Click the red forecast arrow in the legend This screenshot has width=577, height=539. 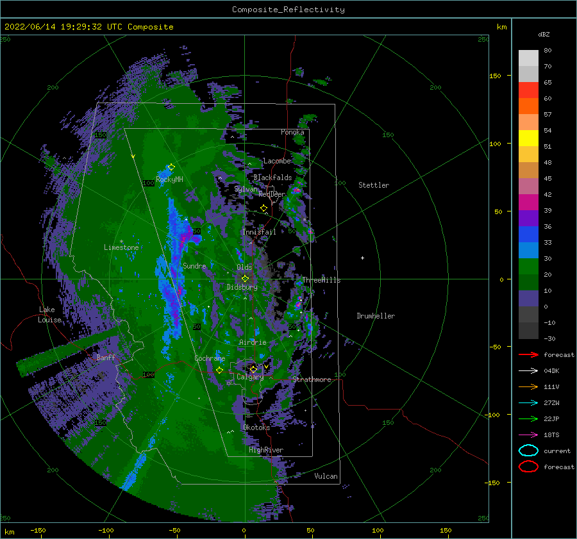[x=528, y=354]
